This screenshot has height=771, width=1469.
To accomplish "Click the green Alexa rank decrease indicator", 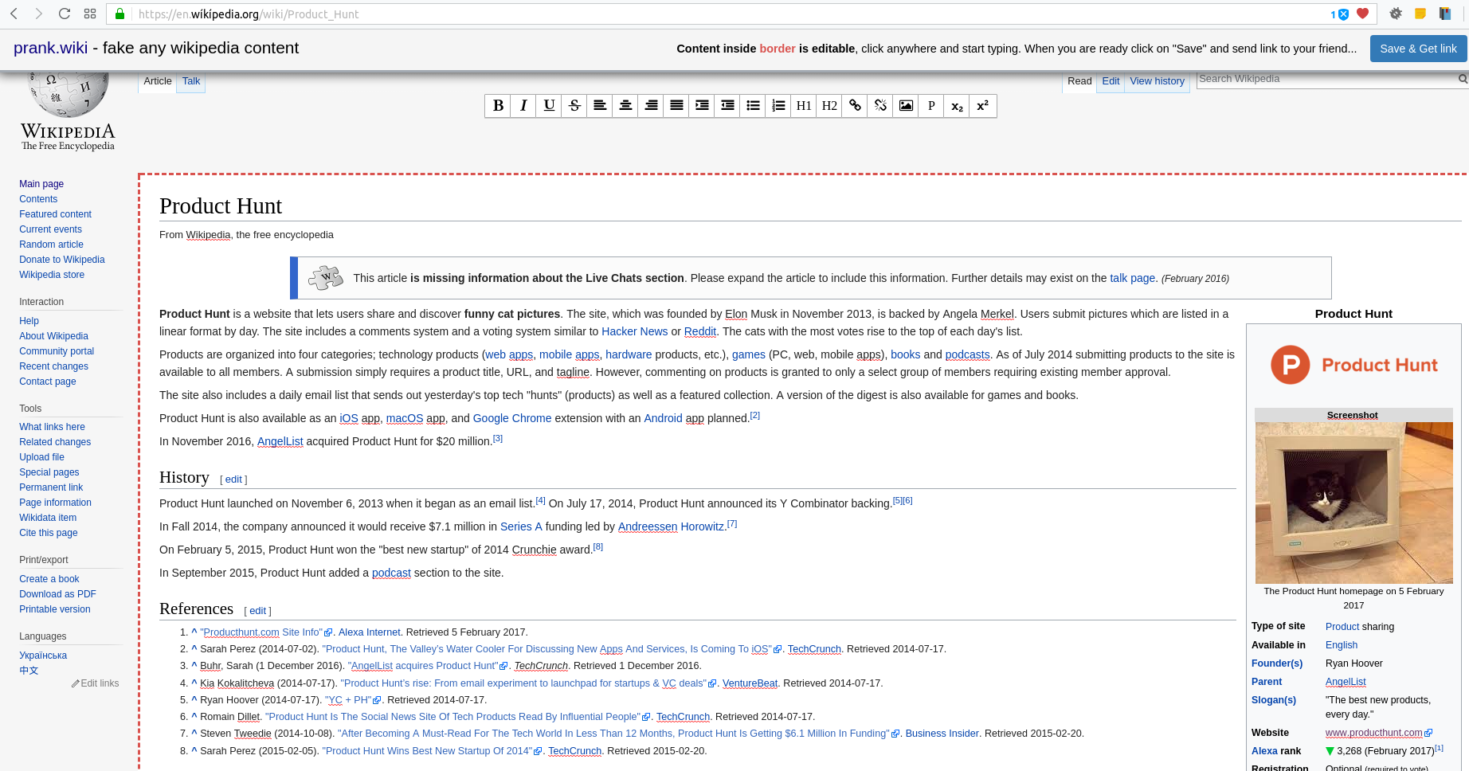I will pyautogui.click(x=1329, y=750).
